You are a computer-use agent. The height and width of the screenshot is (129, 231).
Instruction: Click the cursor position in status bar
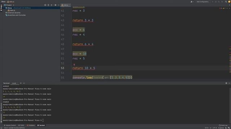pyautogui.click(x=206, y=128)
